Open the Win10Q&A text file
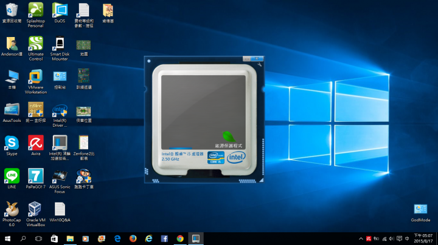 pyautogui.click(x=60, y=212)
